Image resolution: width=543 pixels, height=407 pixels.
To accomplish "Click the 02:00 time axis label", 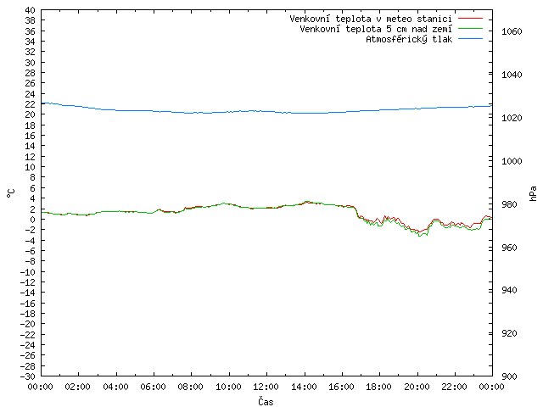I will pos(78,387).
